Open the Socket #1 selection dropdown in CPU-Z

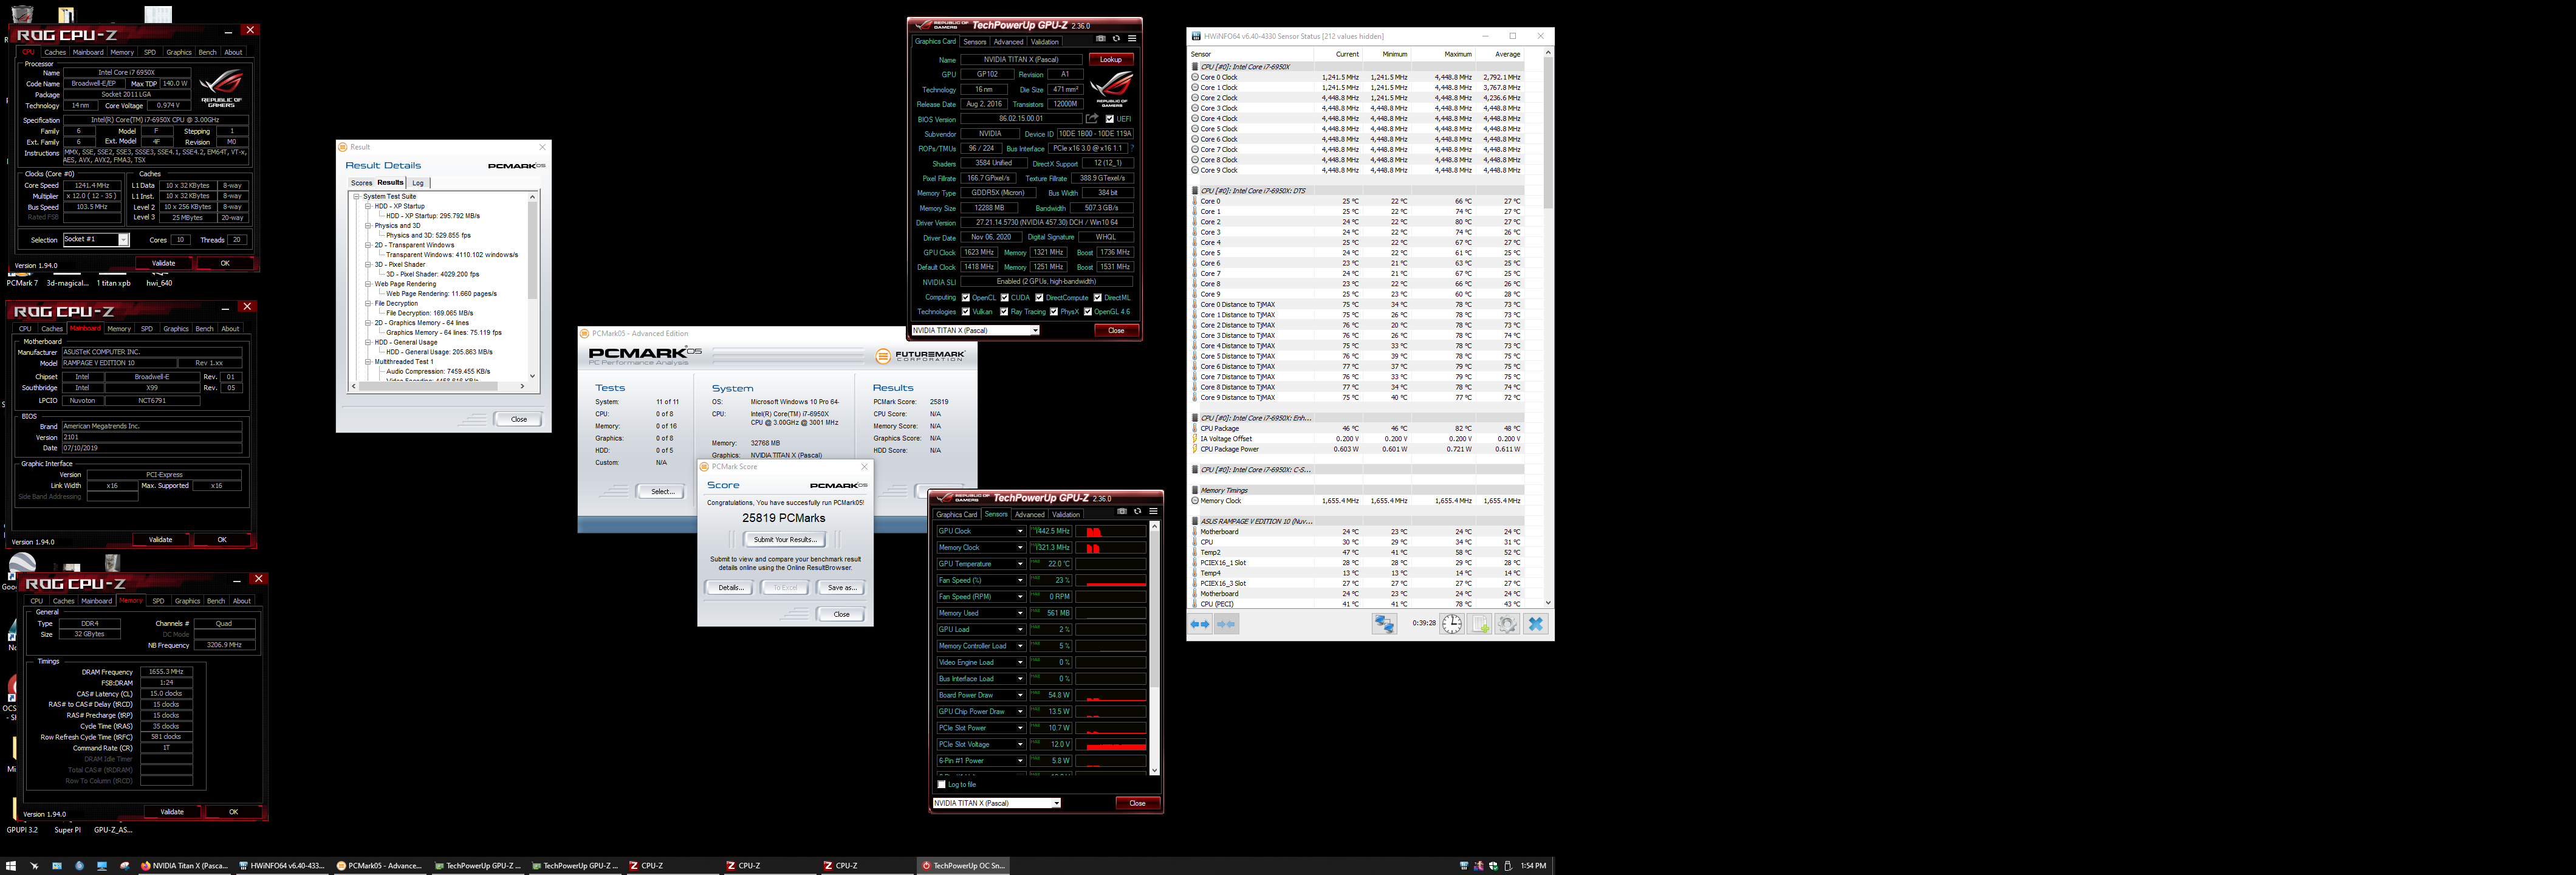[96, 240]
